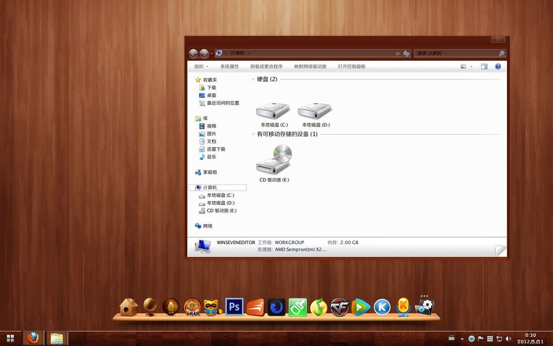Screen dimensions: 553x346
Task: Click 系统属性 in the toolbar
Action: coord(229,67)
